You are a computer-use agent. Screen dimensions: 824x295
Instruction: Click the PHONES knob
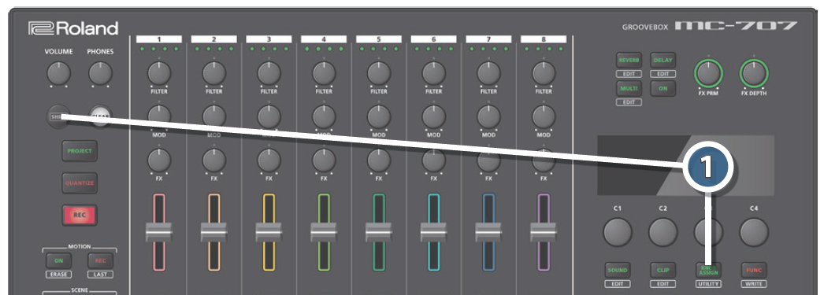100,73
